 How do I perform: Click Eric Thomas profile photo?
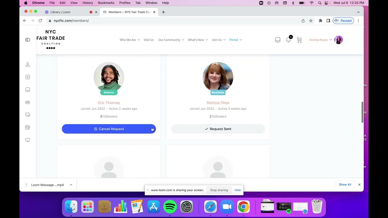[109, 77]
